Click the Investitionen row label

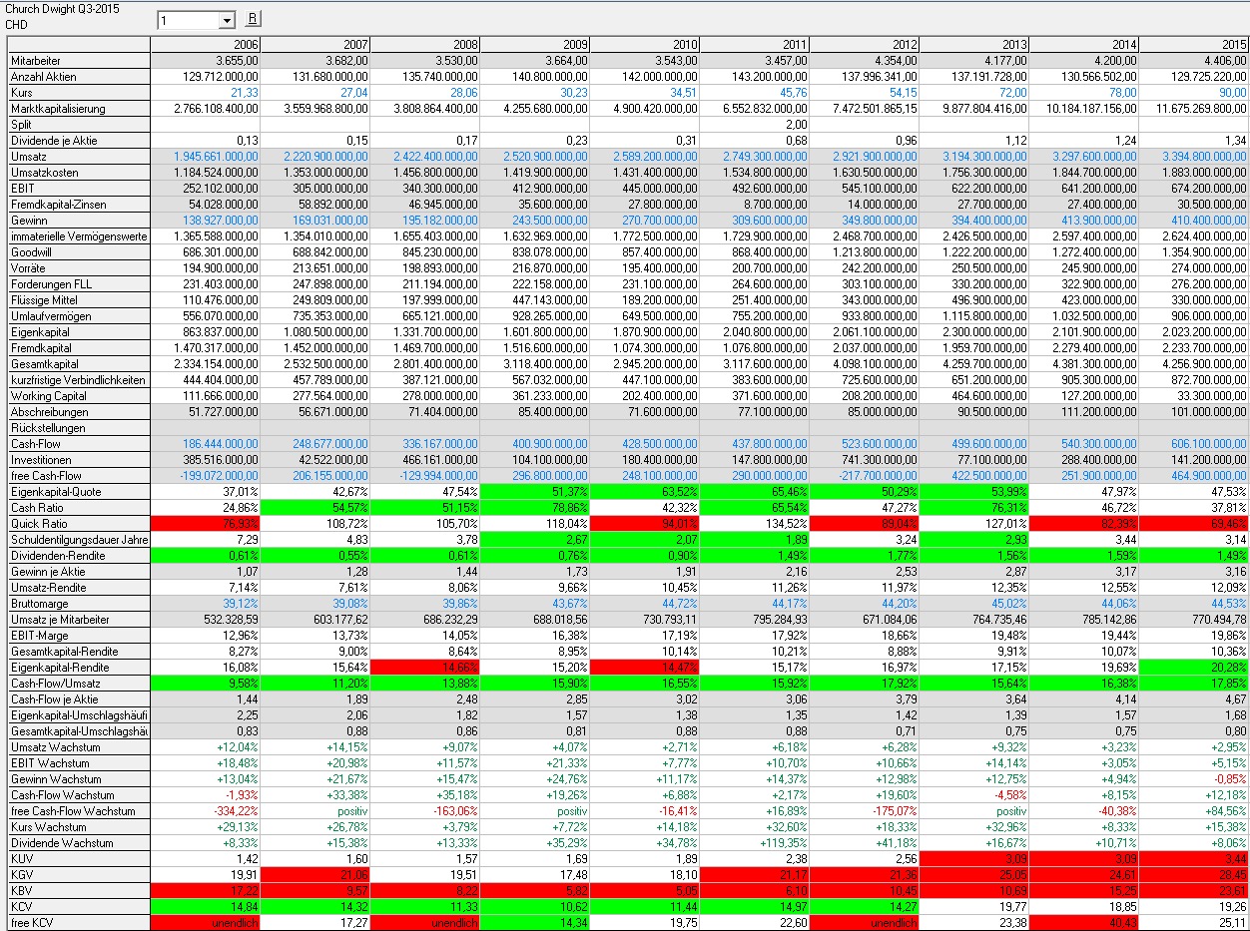pyautogui.click(x=79, y=460)
